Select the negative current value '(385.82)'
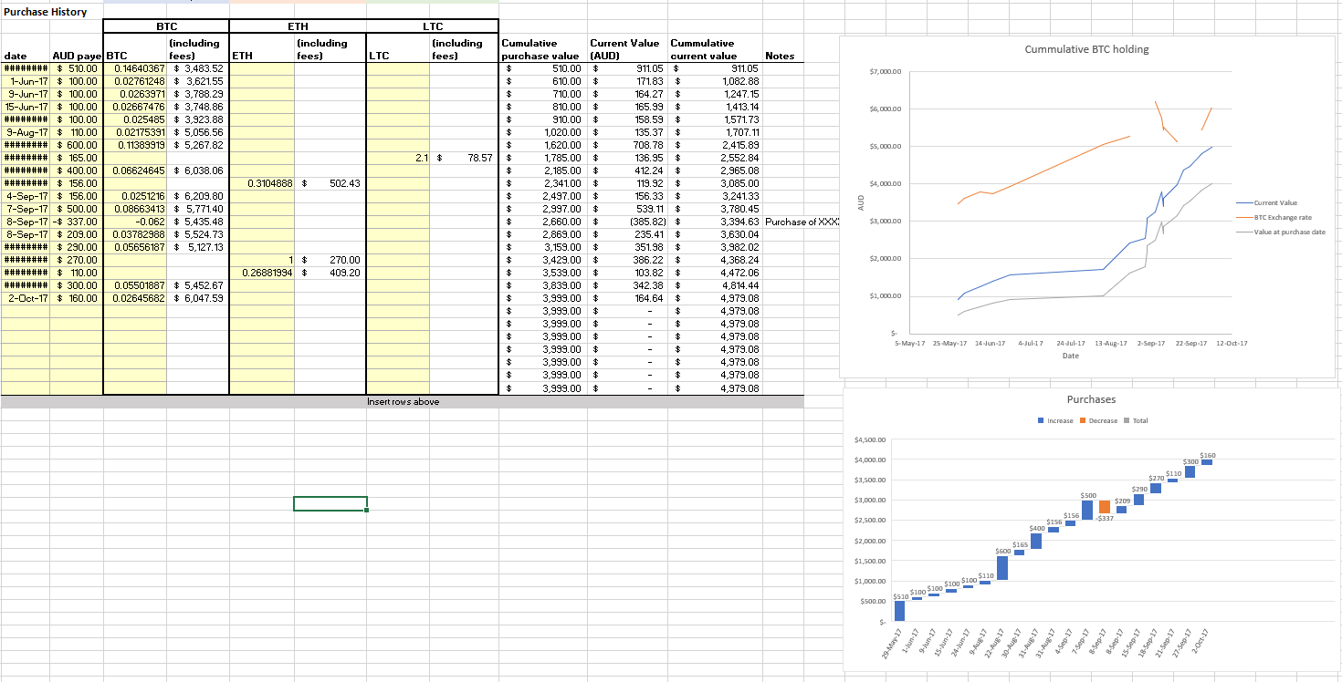This screenshot has width=1342, height=682. (x=629, y=222)
